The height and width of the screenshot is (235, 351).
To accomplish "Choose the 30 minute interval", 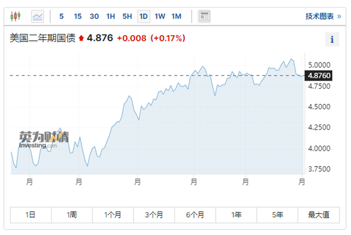I will [x=94, y=17].
